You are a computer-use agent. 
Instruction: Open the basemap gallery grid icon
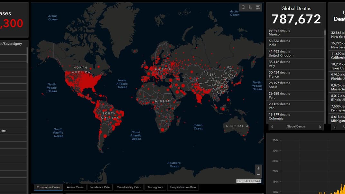point(258,7)
